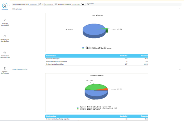
Task: Click the value 107 in the first table
Action: pyautogui.click(x=126, y=64)
